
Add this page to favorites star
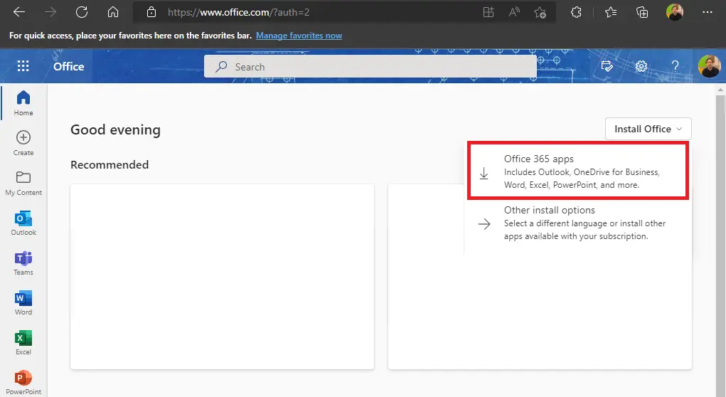pos(540,13)
